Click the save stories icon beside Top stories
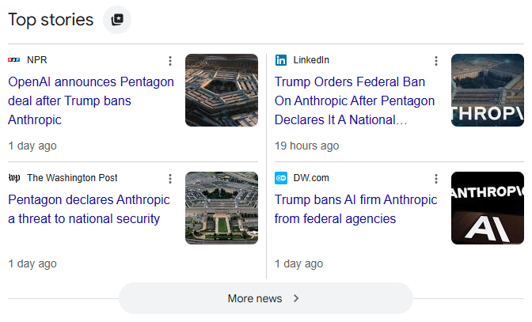This screenshot has width=532, height=322. click(x=117, y=20)
